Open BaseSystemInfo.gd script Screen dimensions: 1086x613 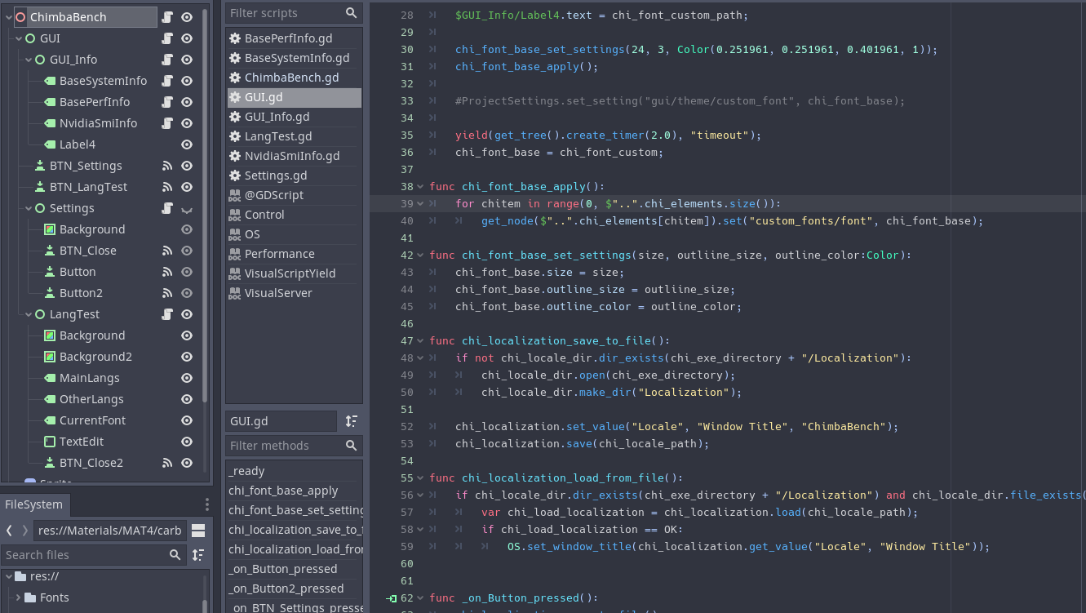[294, 58]
